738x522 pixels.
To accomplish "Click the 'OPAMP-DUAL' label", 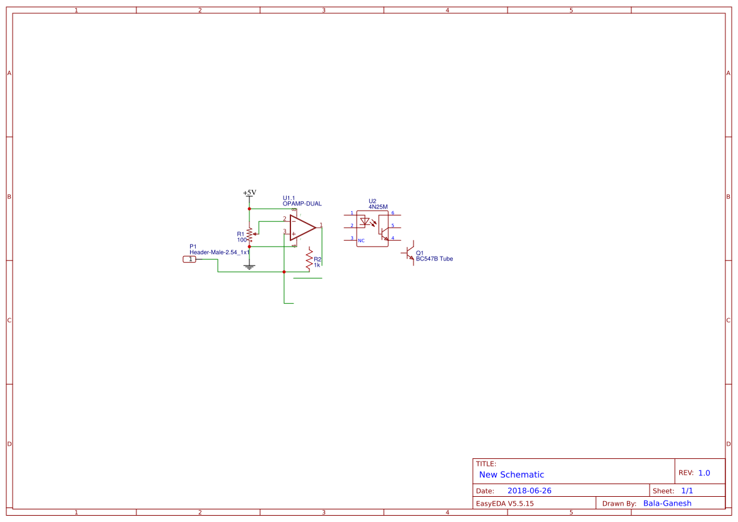I will tap(302, 204).
